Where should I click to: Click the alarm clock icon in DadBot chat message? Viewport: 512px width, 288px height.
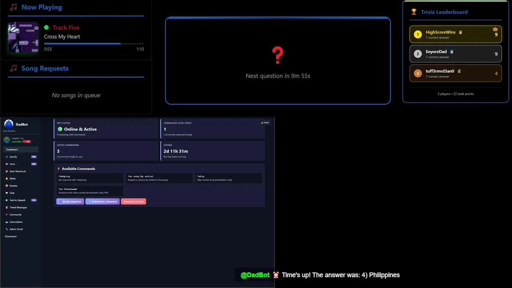[x=276, y=275]
